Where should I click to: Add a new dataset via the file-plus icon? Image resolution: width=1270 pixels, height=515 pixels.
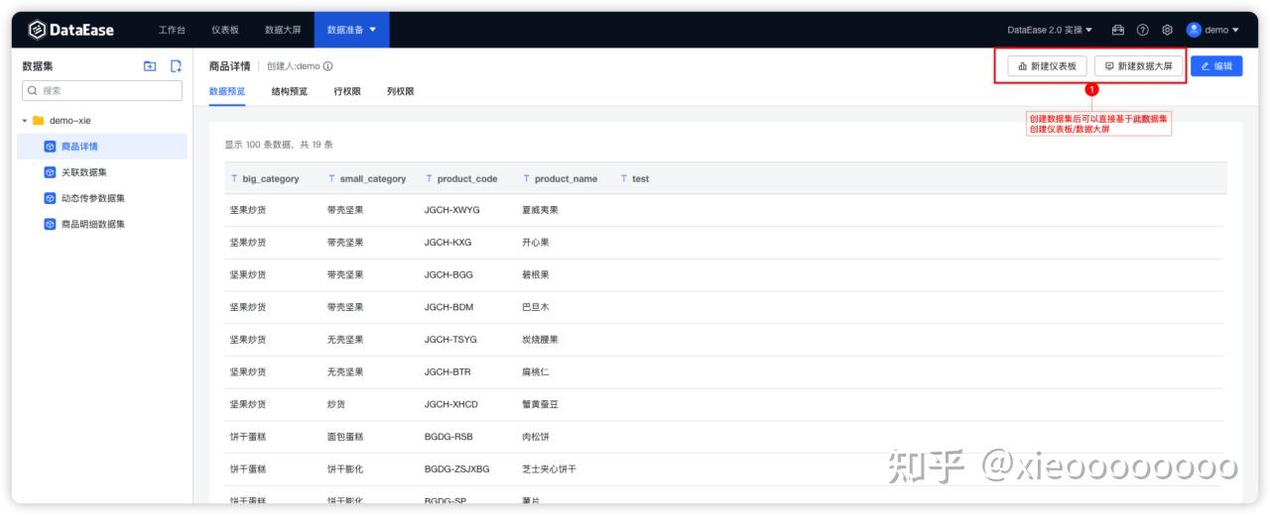pos(176,66)
